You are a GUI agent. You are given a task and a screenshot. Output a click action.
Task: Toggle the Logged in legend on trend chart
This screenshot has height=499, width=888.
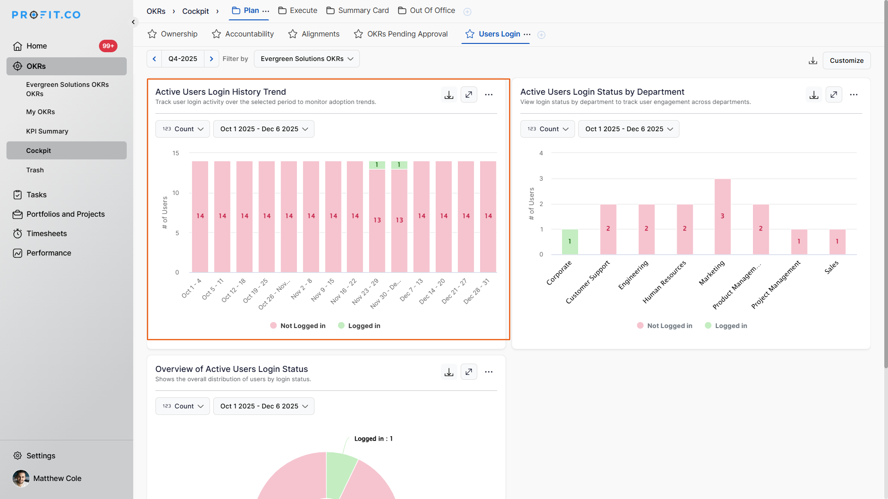359,326
